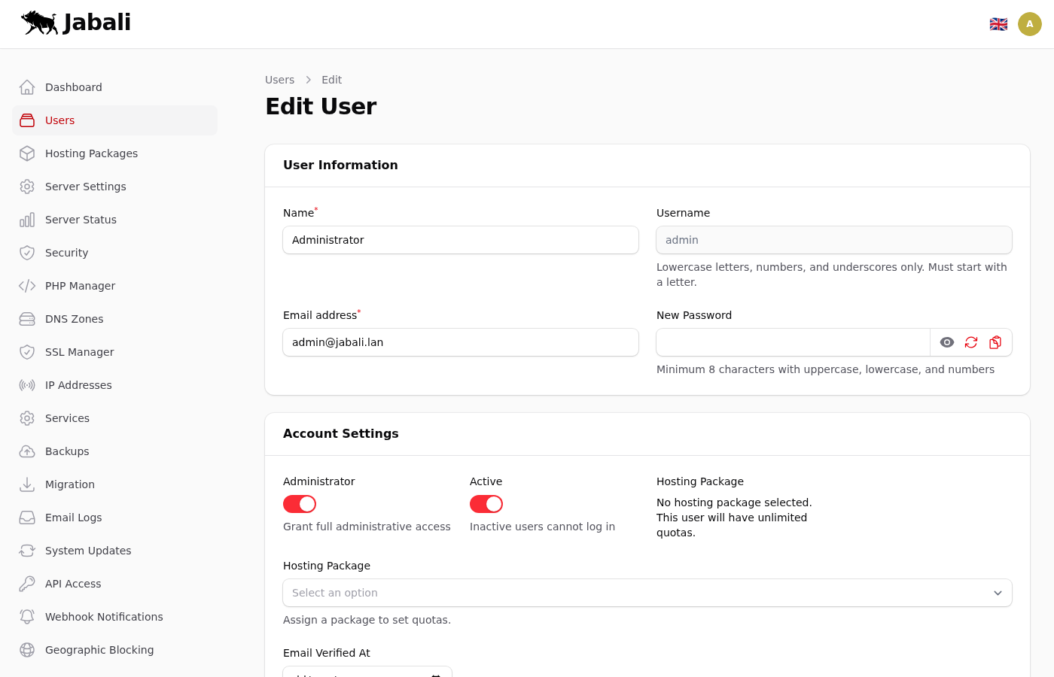Click the Jabali boar logo
This screenshot has height=677, width=1054.
coord(40,23)
